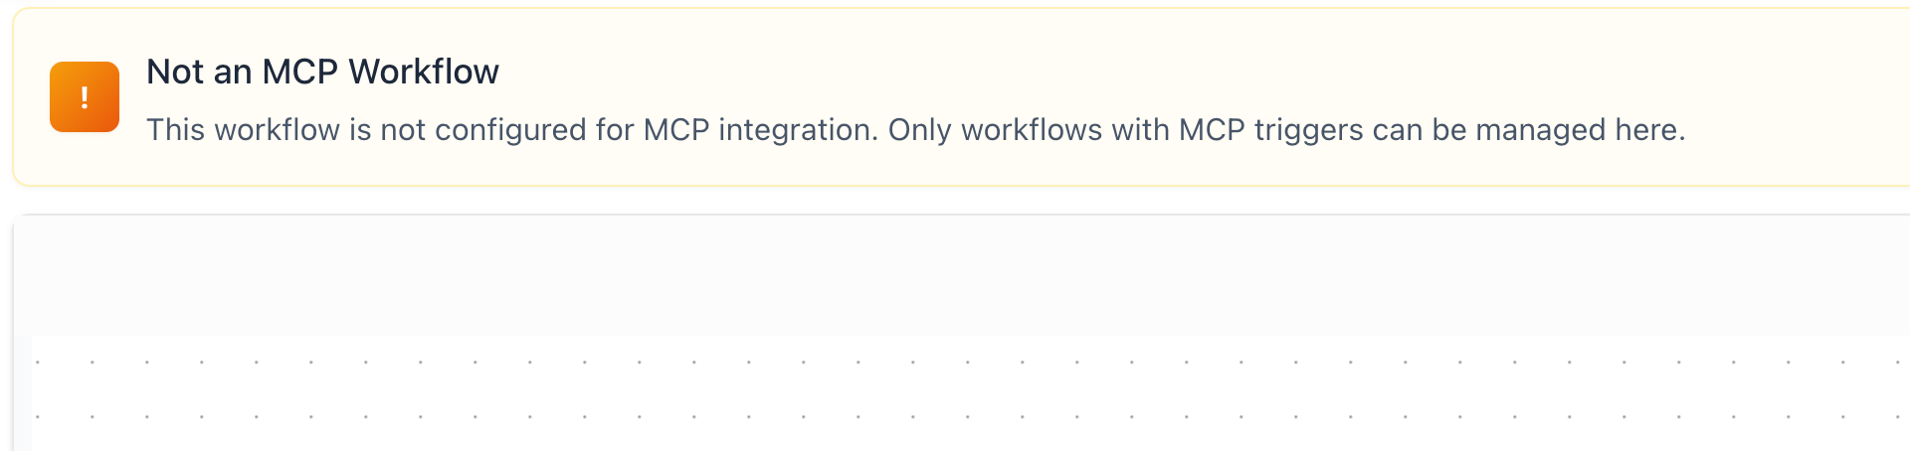The image size is (1910, 451).
Task: Click the MCP integration description text
Action: pyautogui.click(x=915, y=130)
